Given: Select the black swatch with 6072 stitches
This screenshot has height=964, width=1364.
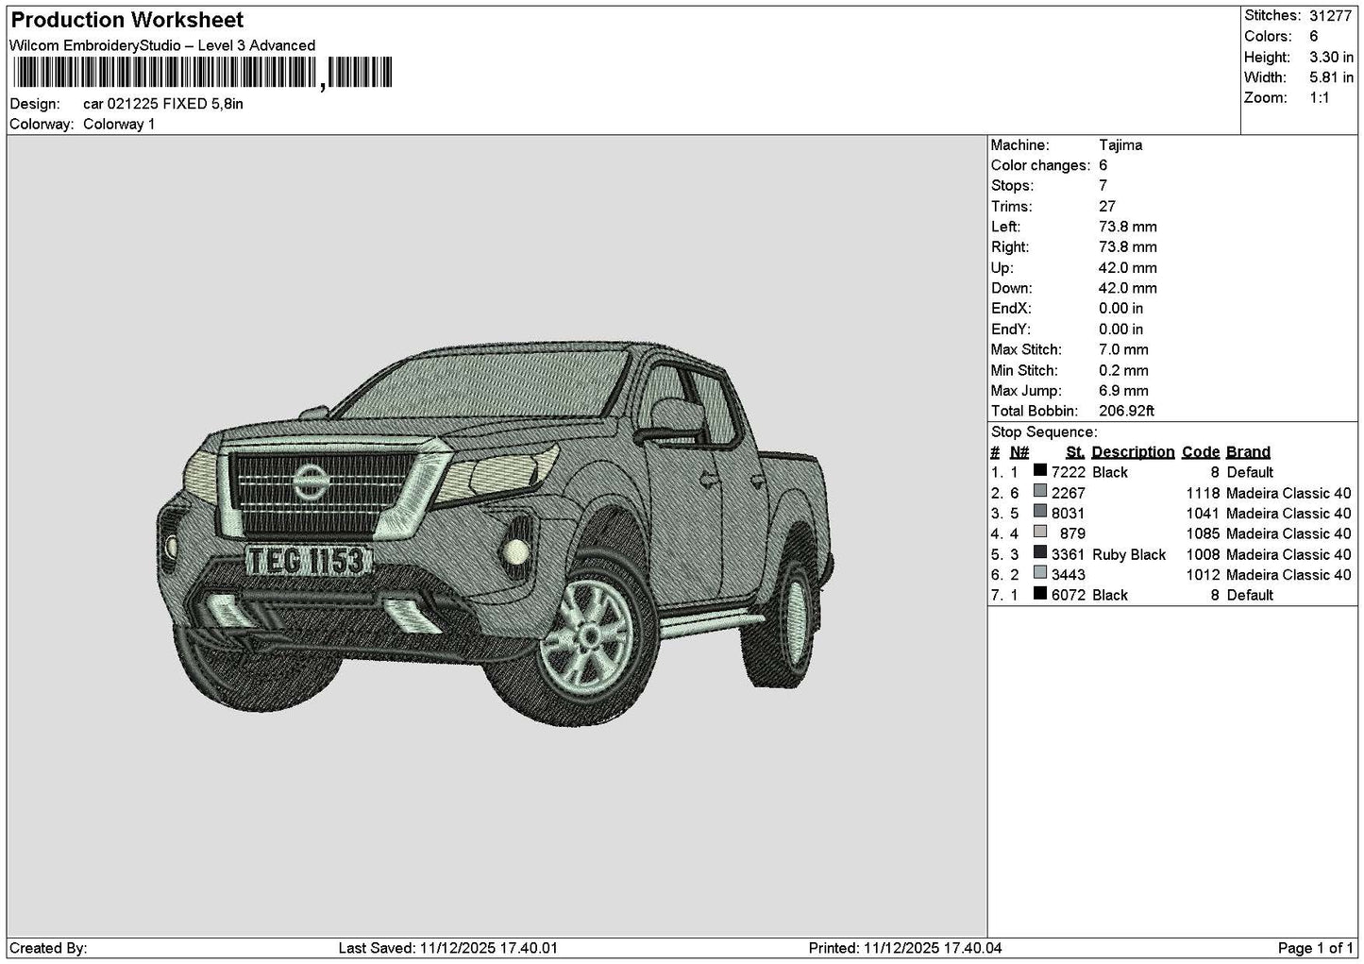Looking at the screenshot, I should tap(1040, 594).
